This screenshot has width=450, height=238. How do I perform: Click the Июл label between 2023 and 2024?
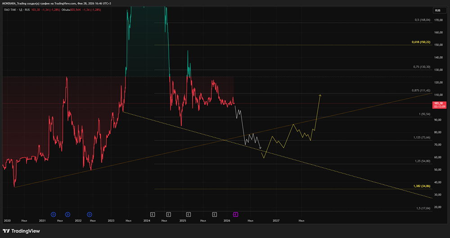coord(128,221)
